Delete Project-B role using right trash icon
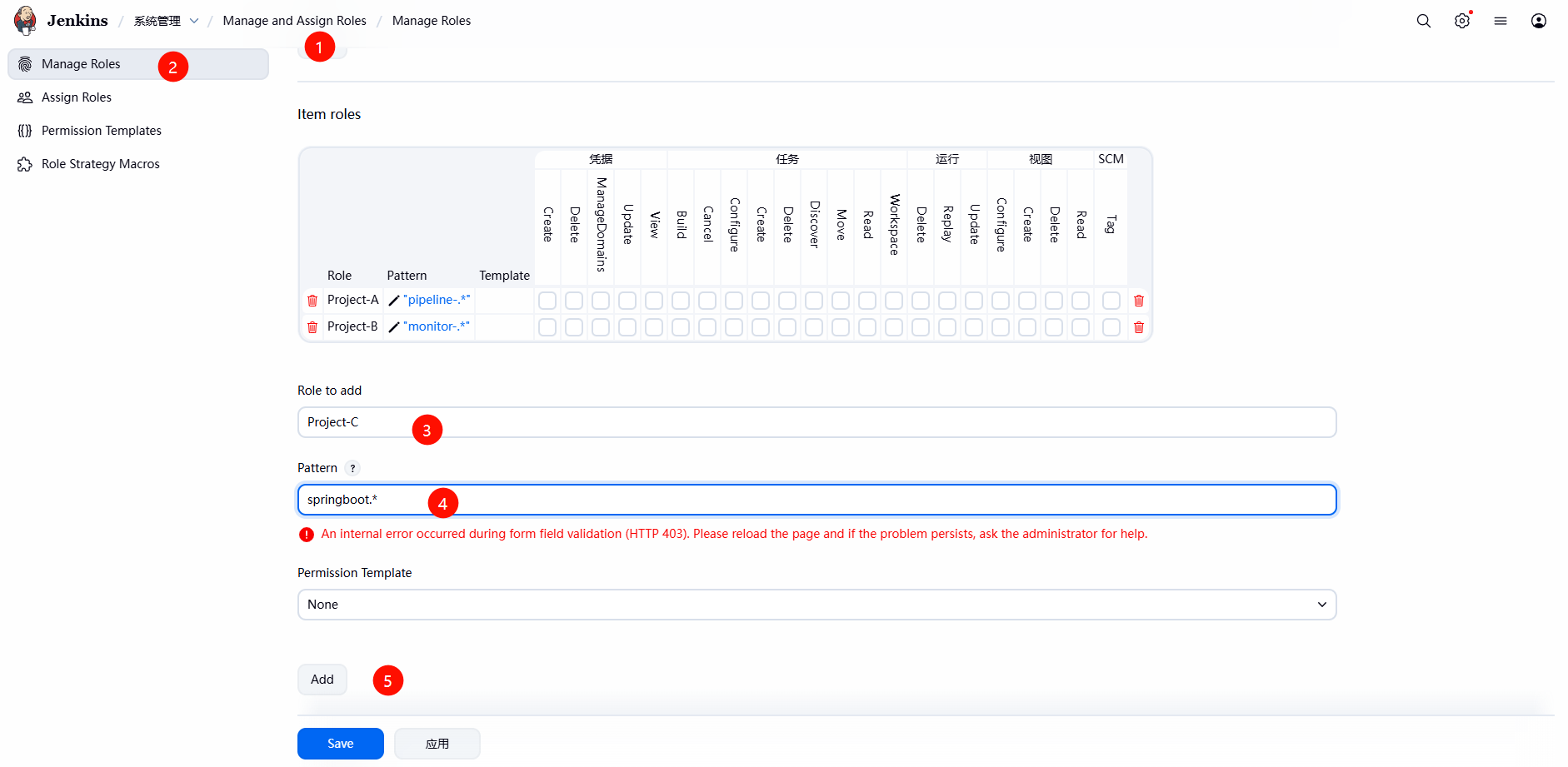Viewport: 1568px width, 767px height. coord(1138,327)
